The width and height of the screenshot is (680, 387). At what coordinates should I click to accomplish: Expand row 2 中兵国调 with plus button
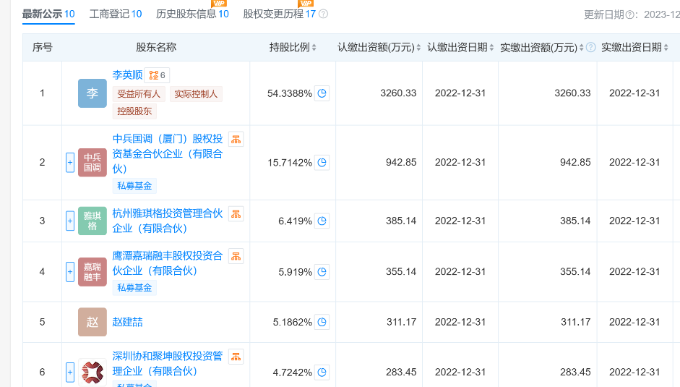(70, 163)
